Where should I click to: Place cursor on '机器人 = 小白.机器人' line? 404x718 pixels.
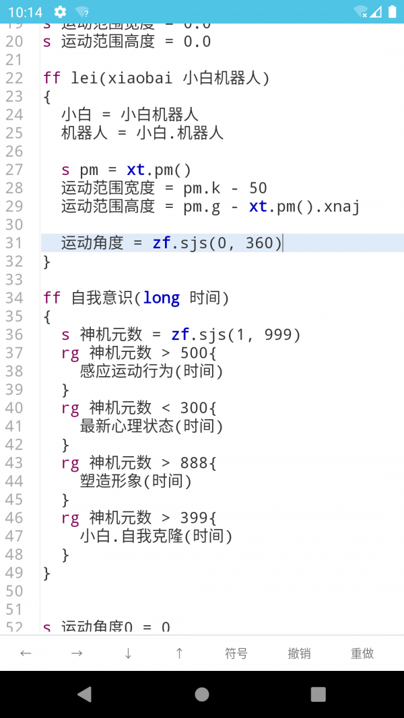(x=143, y=133)
